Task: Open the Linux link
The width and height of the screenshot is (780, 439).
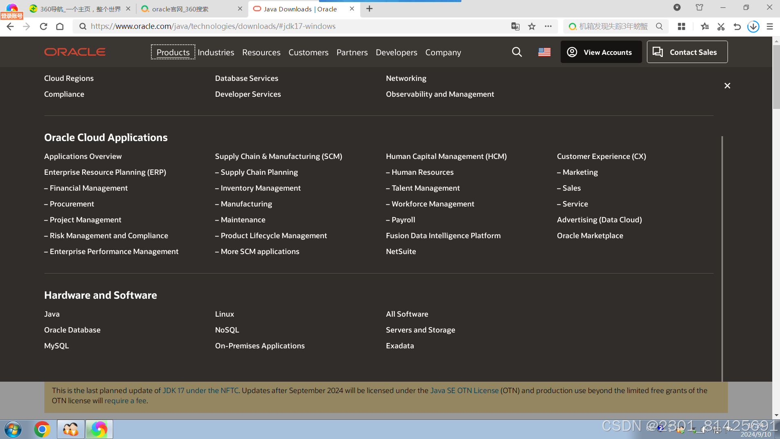Action: (224, 314)
